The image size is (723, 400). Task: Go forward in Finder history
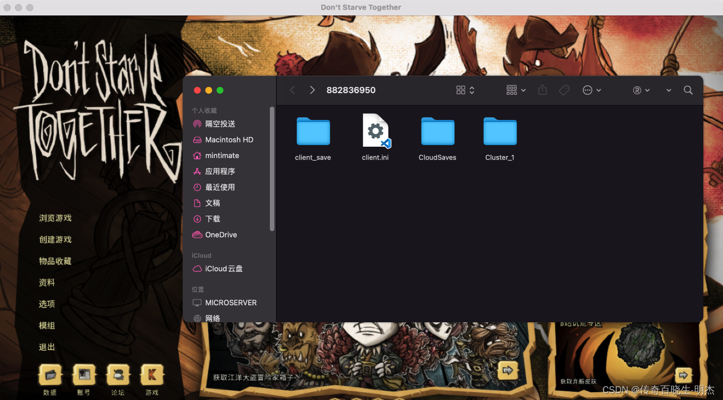312,90
